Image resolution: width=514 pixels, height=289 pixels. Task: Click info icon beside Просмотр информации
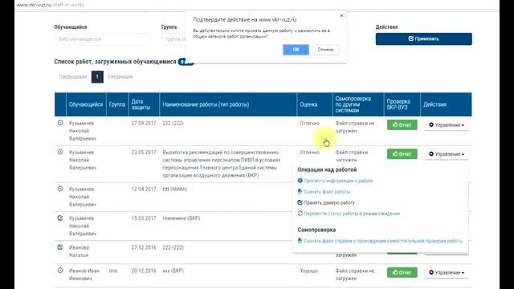pyautogui.click(x=300, y=181)
